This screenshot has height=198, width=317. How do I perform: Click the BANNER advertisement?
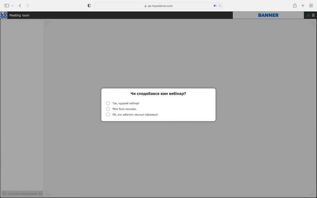click(x=268, y=15)
